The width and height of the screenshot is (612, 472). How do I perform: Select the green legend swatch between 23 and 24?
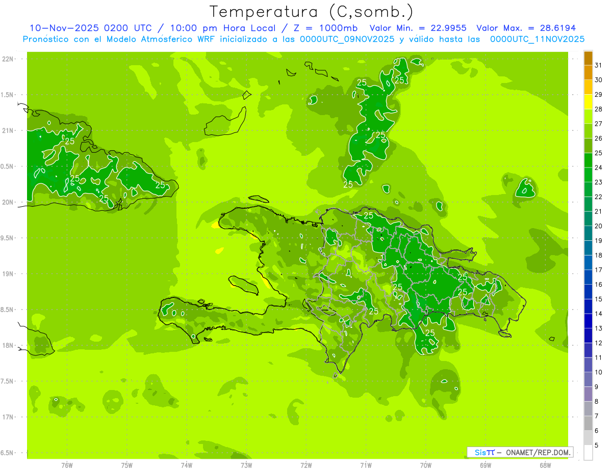click(588, 175)
